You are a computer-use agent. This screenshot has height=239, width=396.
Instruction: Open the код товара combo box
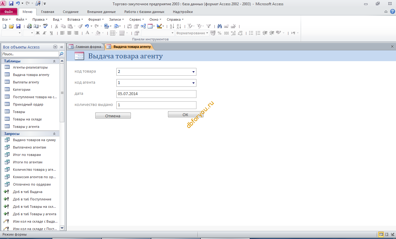tap(194, 72)
